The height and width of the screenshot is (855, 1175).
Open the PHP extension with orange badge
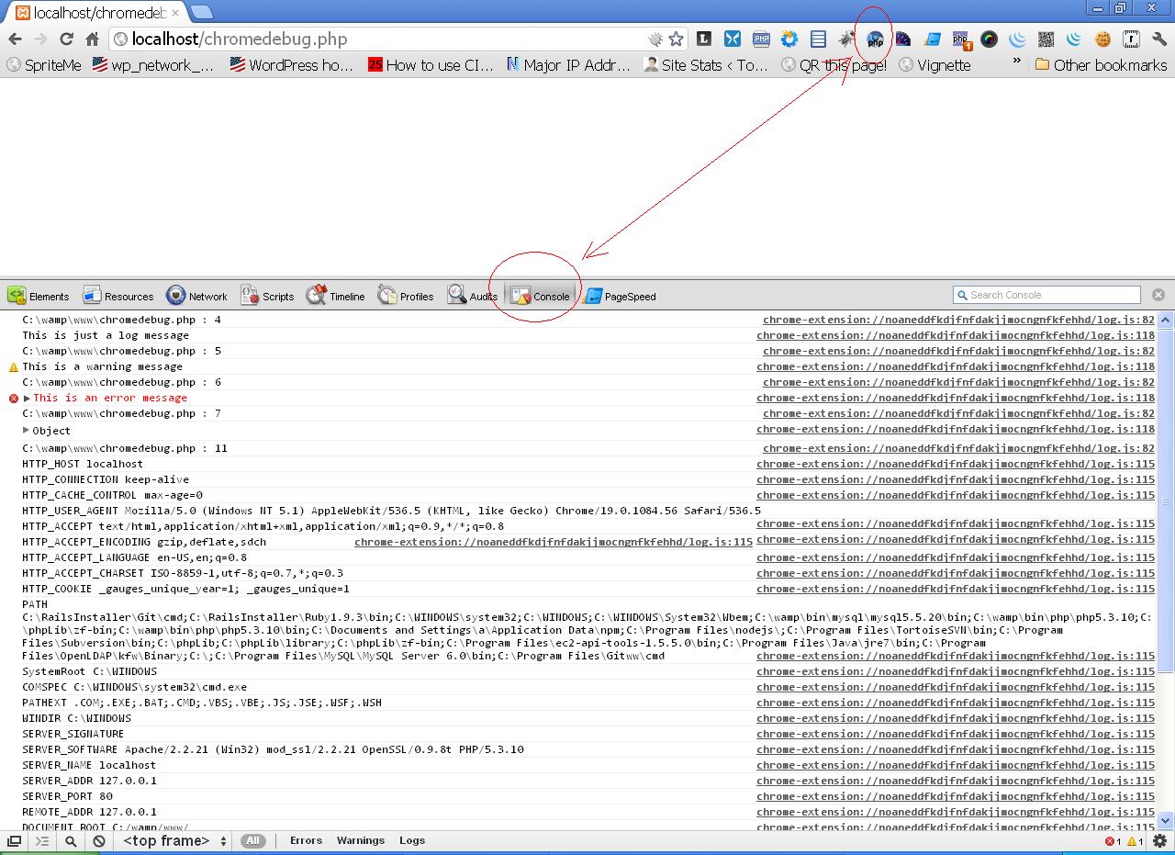960,39
